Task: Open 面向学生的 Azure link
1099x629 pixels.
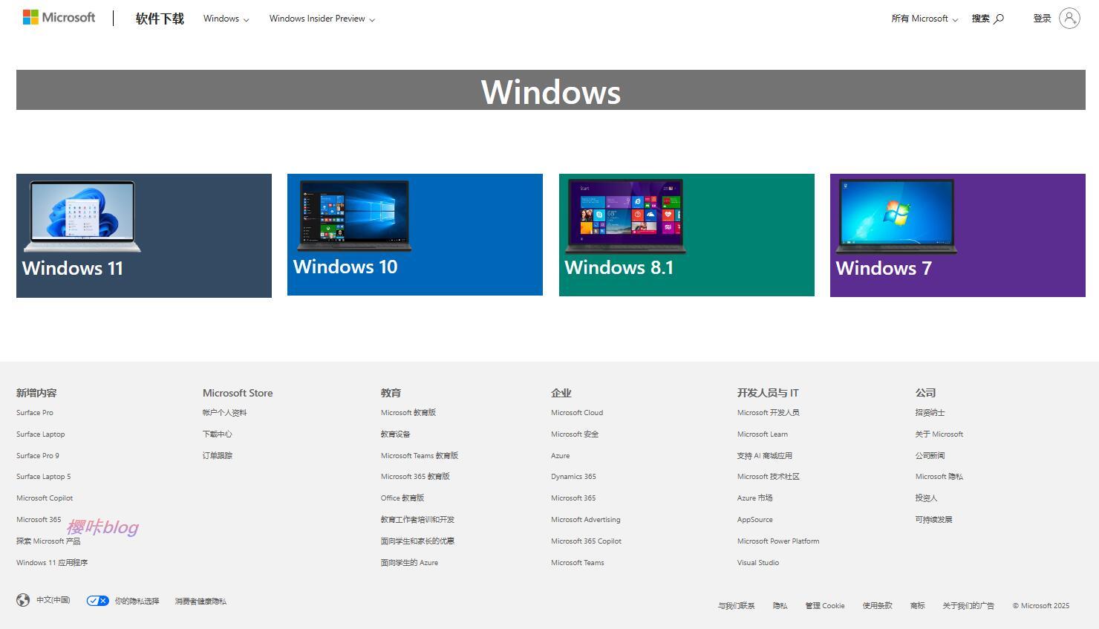Action: (x=410, y=563)
